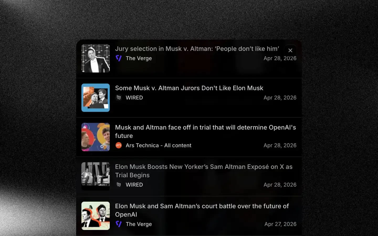378x236 pixels.
Task: Open the Verge icon on jury selection article
Action: click(x=119, y=58)
